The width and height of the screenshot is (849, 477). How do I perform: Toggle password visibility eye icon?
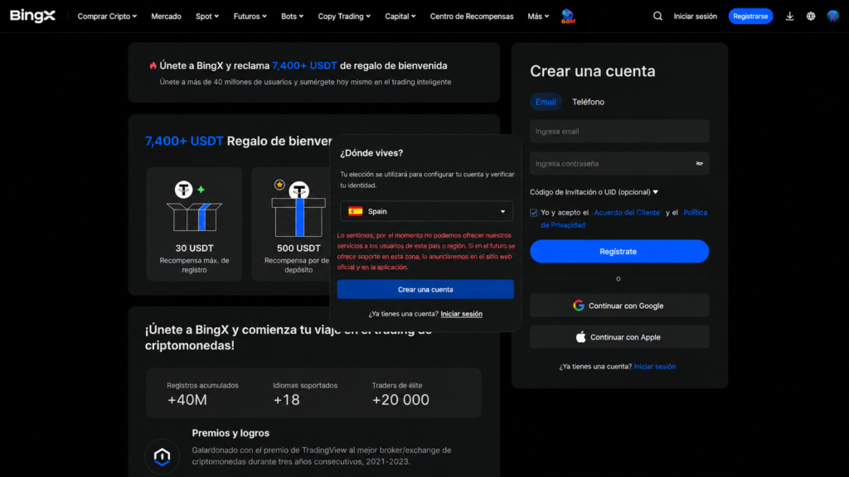(699, 163)
